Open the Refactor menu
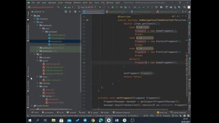Viewport: 219px width, 123px height. point(77,3)
